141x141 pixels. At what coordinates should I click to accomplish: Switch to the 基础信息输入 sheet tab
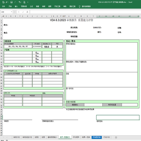[52, 137]
